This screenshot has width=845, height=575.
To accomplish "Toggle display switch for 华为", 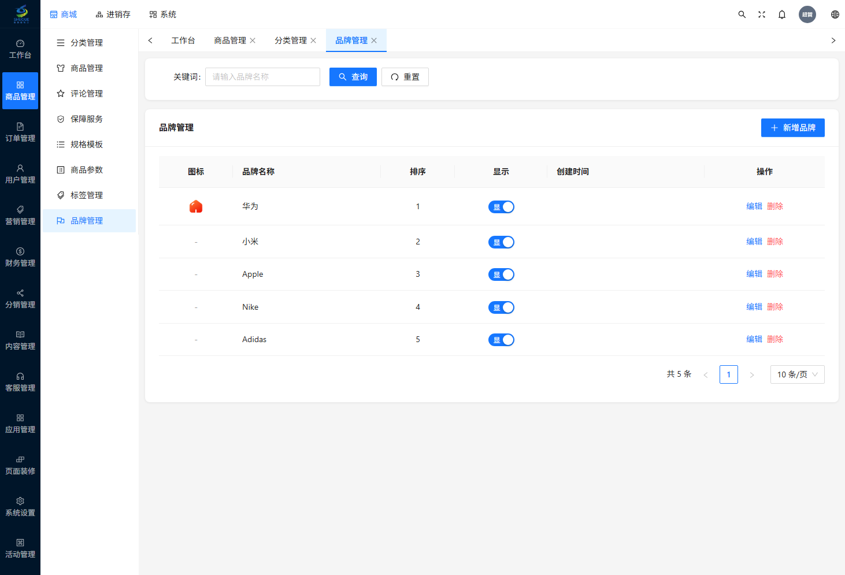I will (x=501, y=207).
